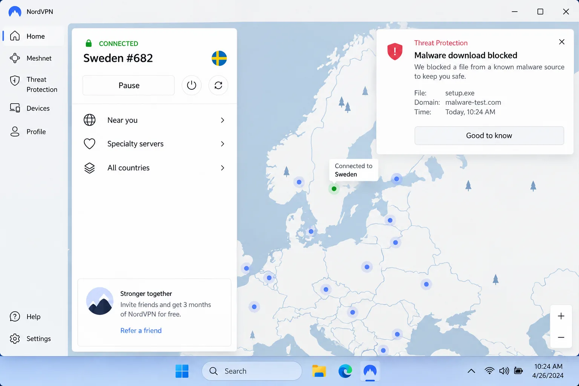Click the red shield alert icon in notification
Viewport: 579px width, 386px height.
(x=395, y=51)
